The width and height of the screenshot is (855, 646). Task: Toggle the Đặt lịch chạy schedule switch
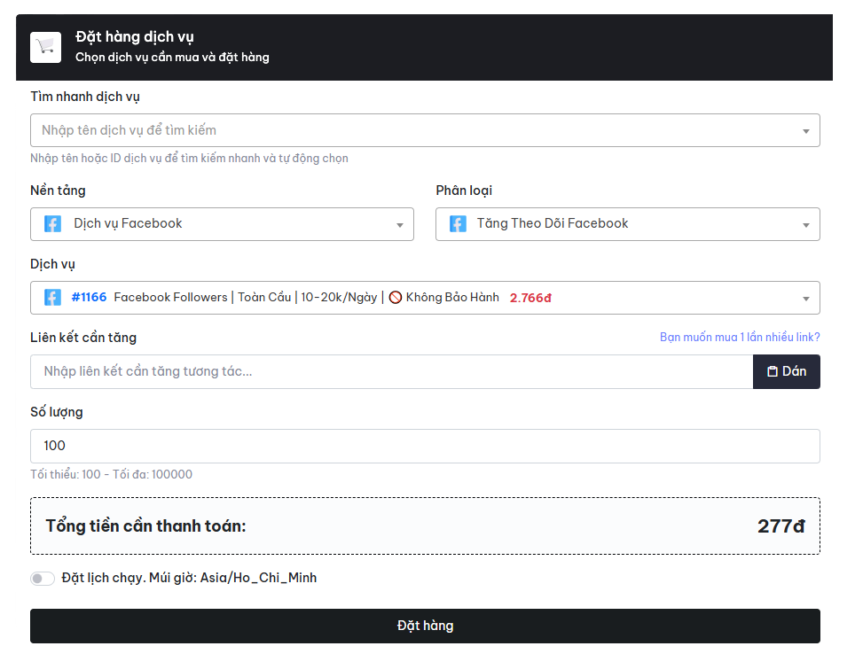43,579
